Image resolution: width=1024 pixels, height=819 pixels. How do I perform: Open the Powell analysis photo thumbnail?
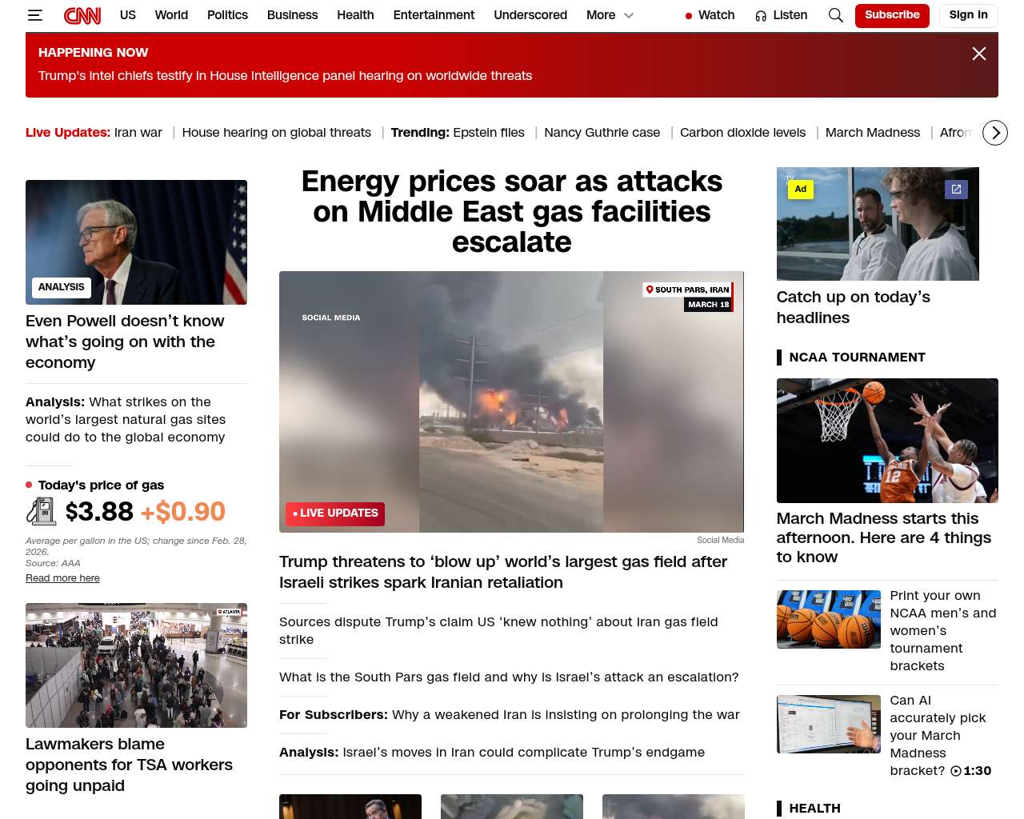point(136,242)
